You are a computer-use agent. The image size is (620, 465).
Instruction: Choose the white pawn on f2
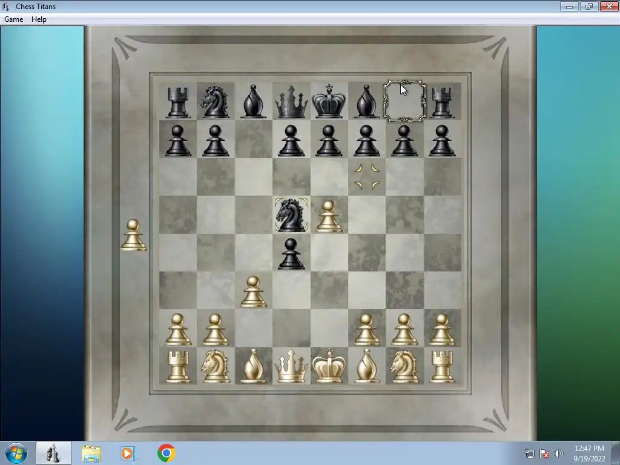click(366, 329)
